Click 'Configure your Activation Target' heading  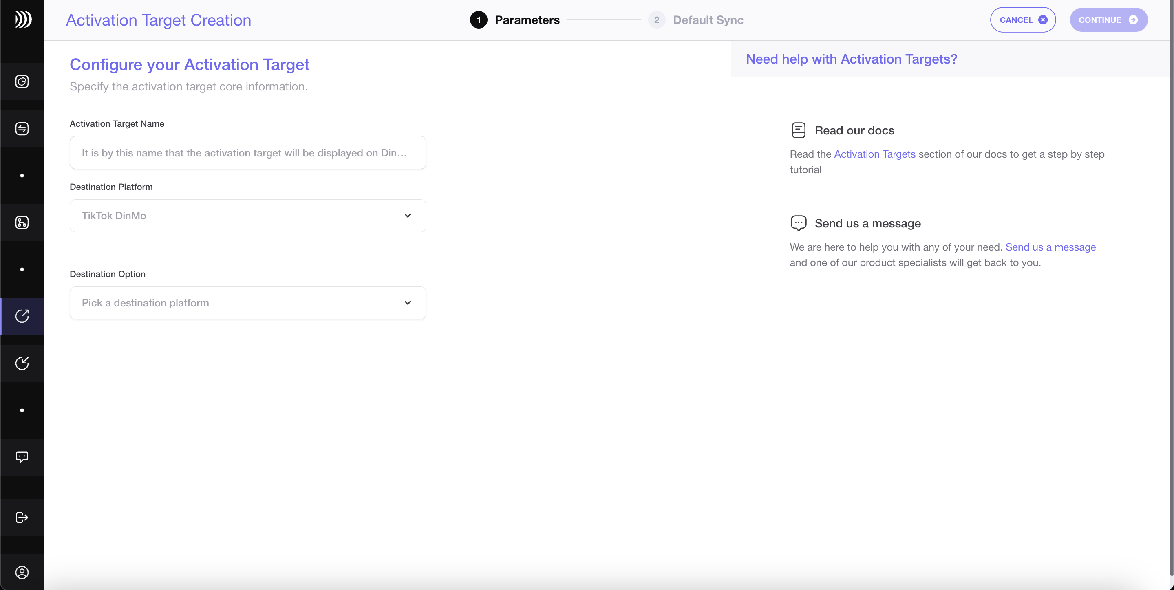(189, 64)
